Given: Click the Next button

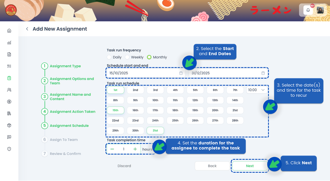Looking at the screenshot, I should point(250,166).
